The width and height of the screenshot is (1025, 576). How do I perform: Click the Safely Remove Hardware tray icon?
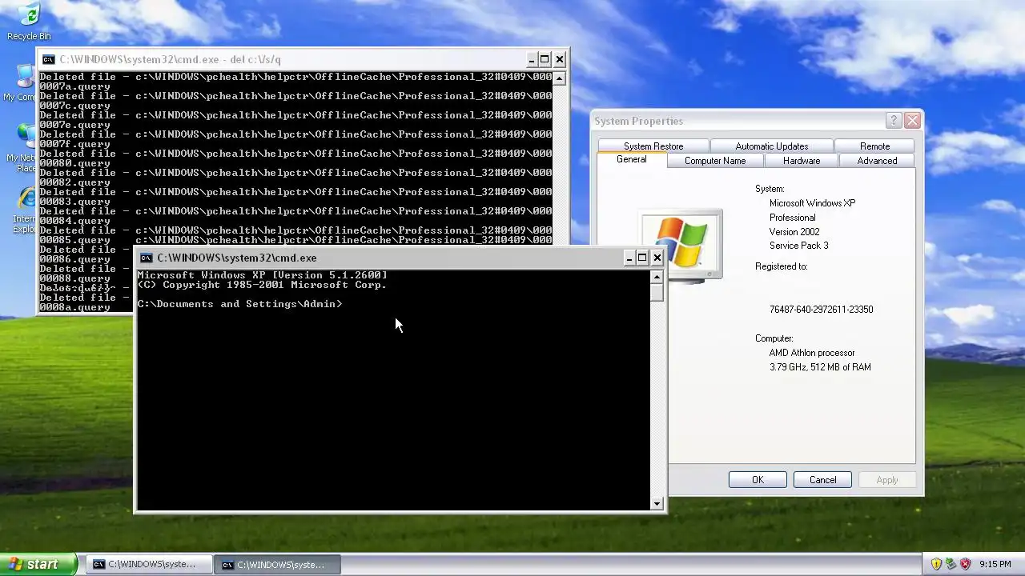(951, 564)
